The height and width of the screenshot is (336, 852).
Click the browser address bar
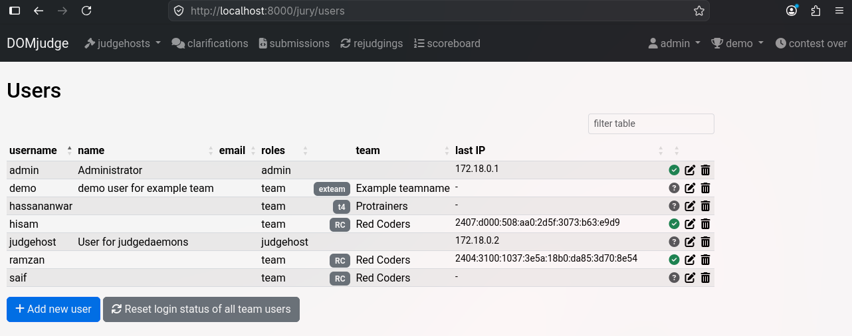pos(439,11)
